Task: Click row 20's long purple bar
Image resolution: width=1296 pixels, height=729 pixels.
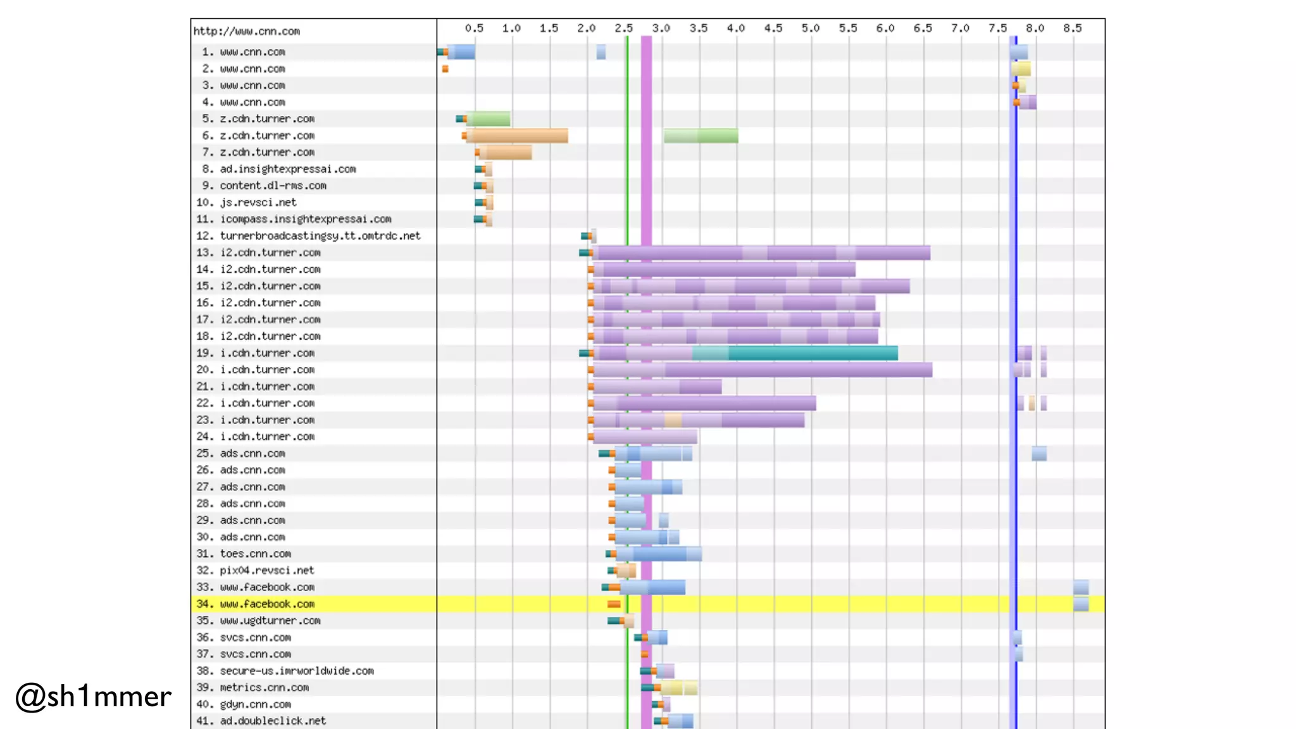Action: 797,370
